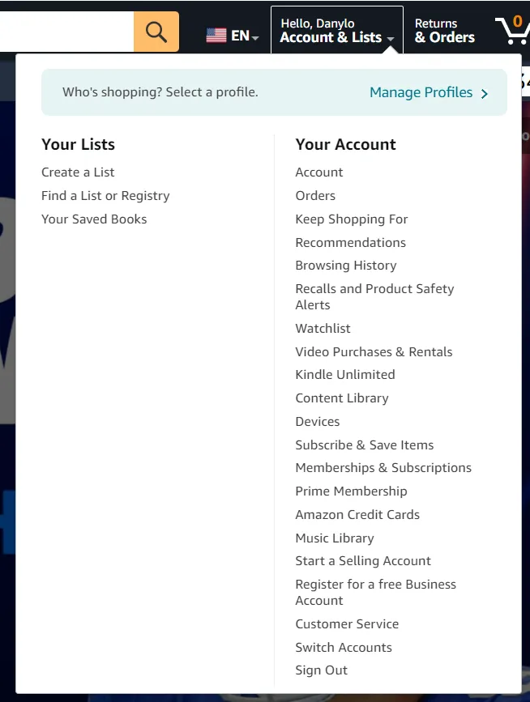This screenshot has width=530, height=702.
Task: Choose Switch Accounts
Action: (344, 648)
